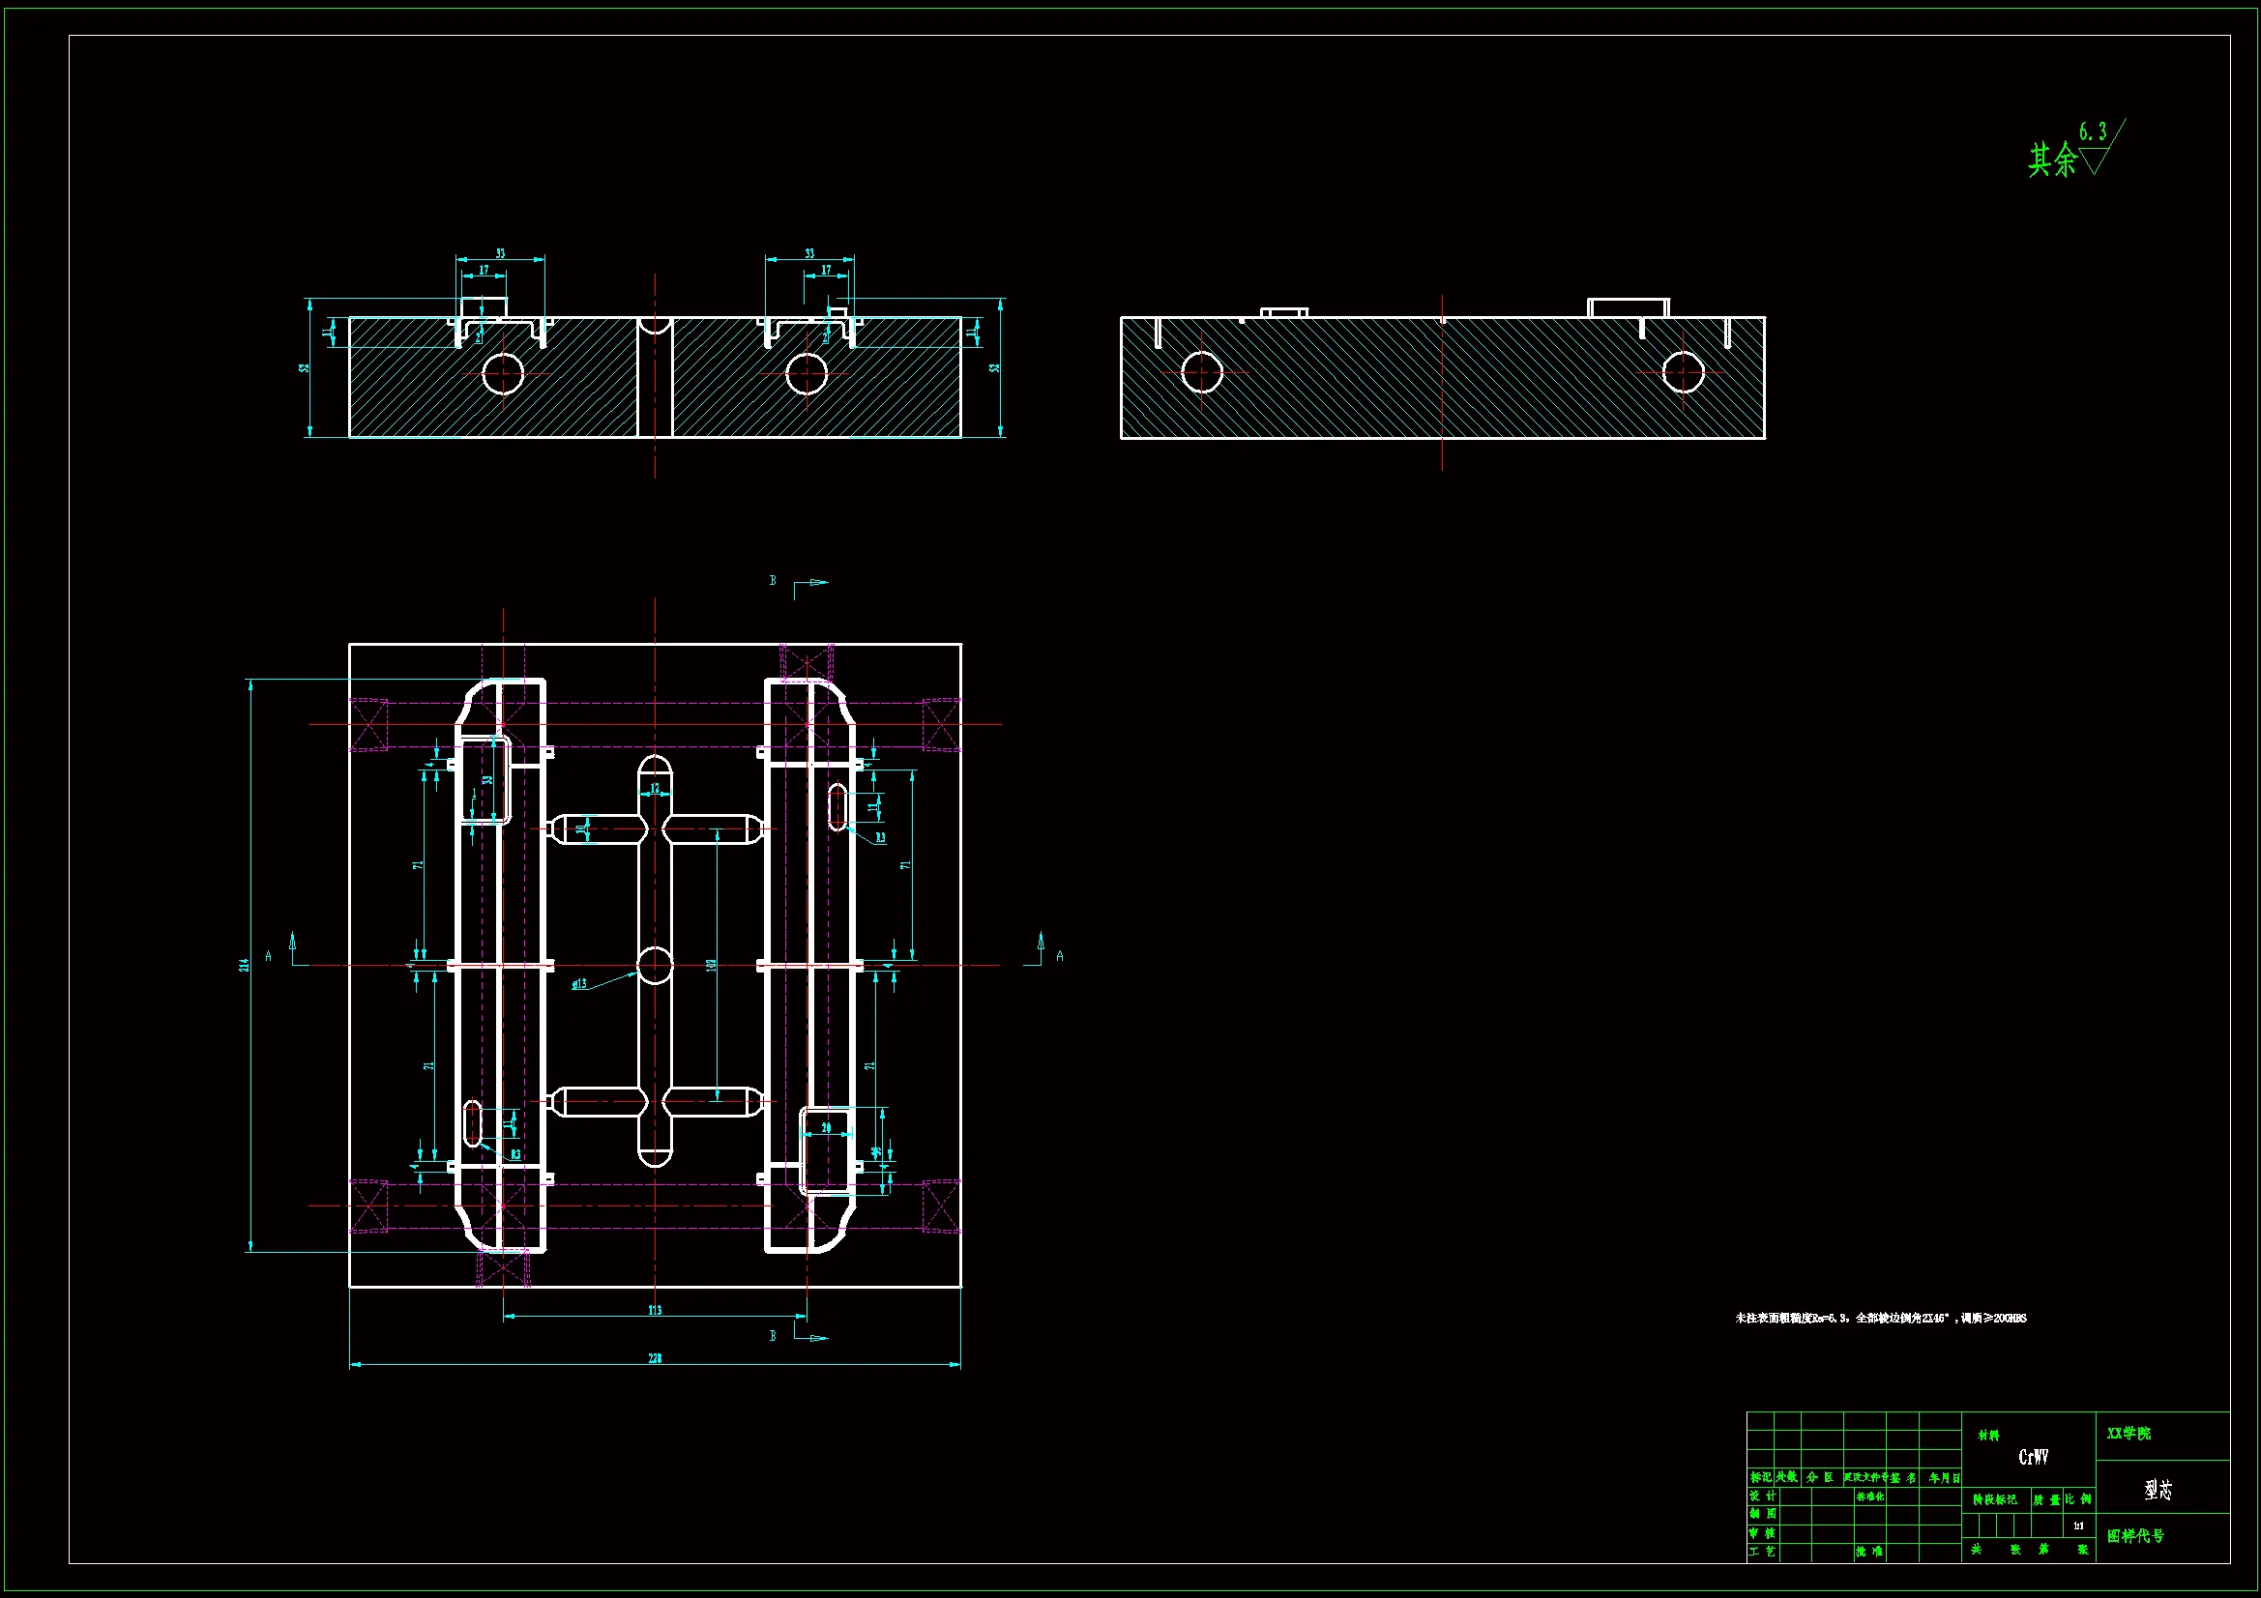Click the central φ13 circle in plan view
The width and height of the screenshot is (2261, 1598).
pyautogui.click(x=655, y=965)
